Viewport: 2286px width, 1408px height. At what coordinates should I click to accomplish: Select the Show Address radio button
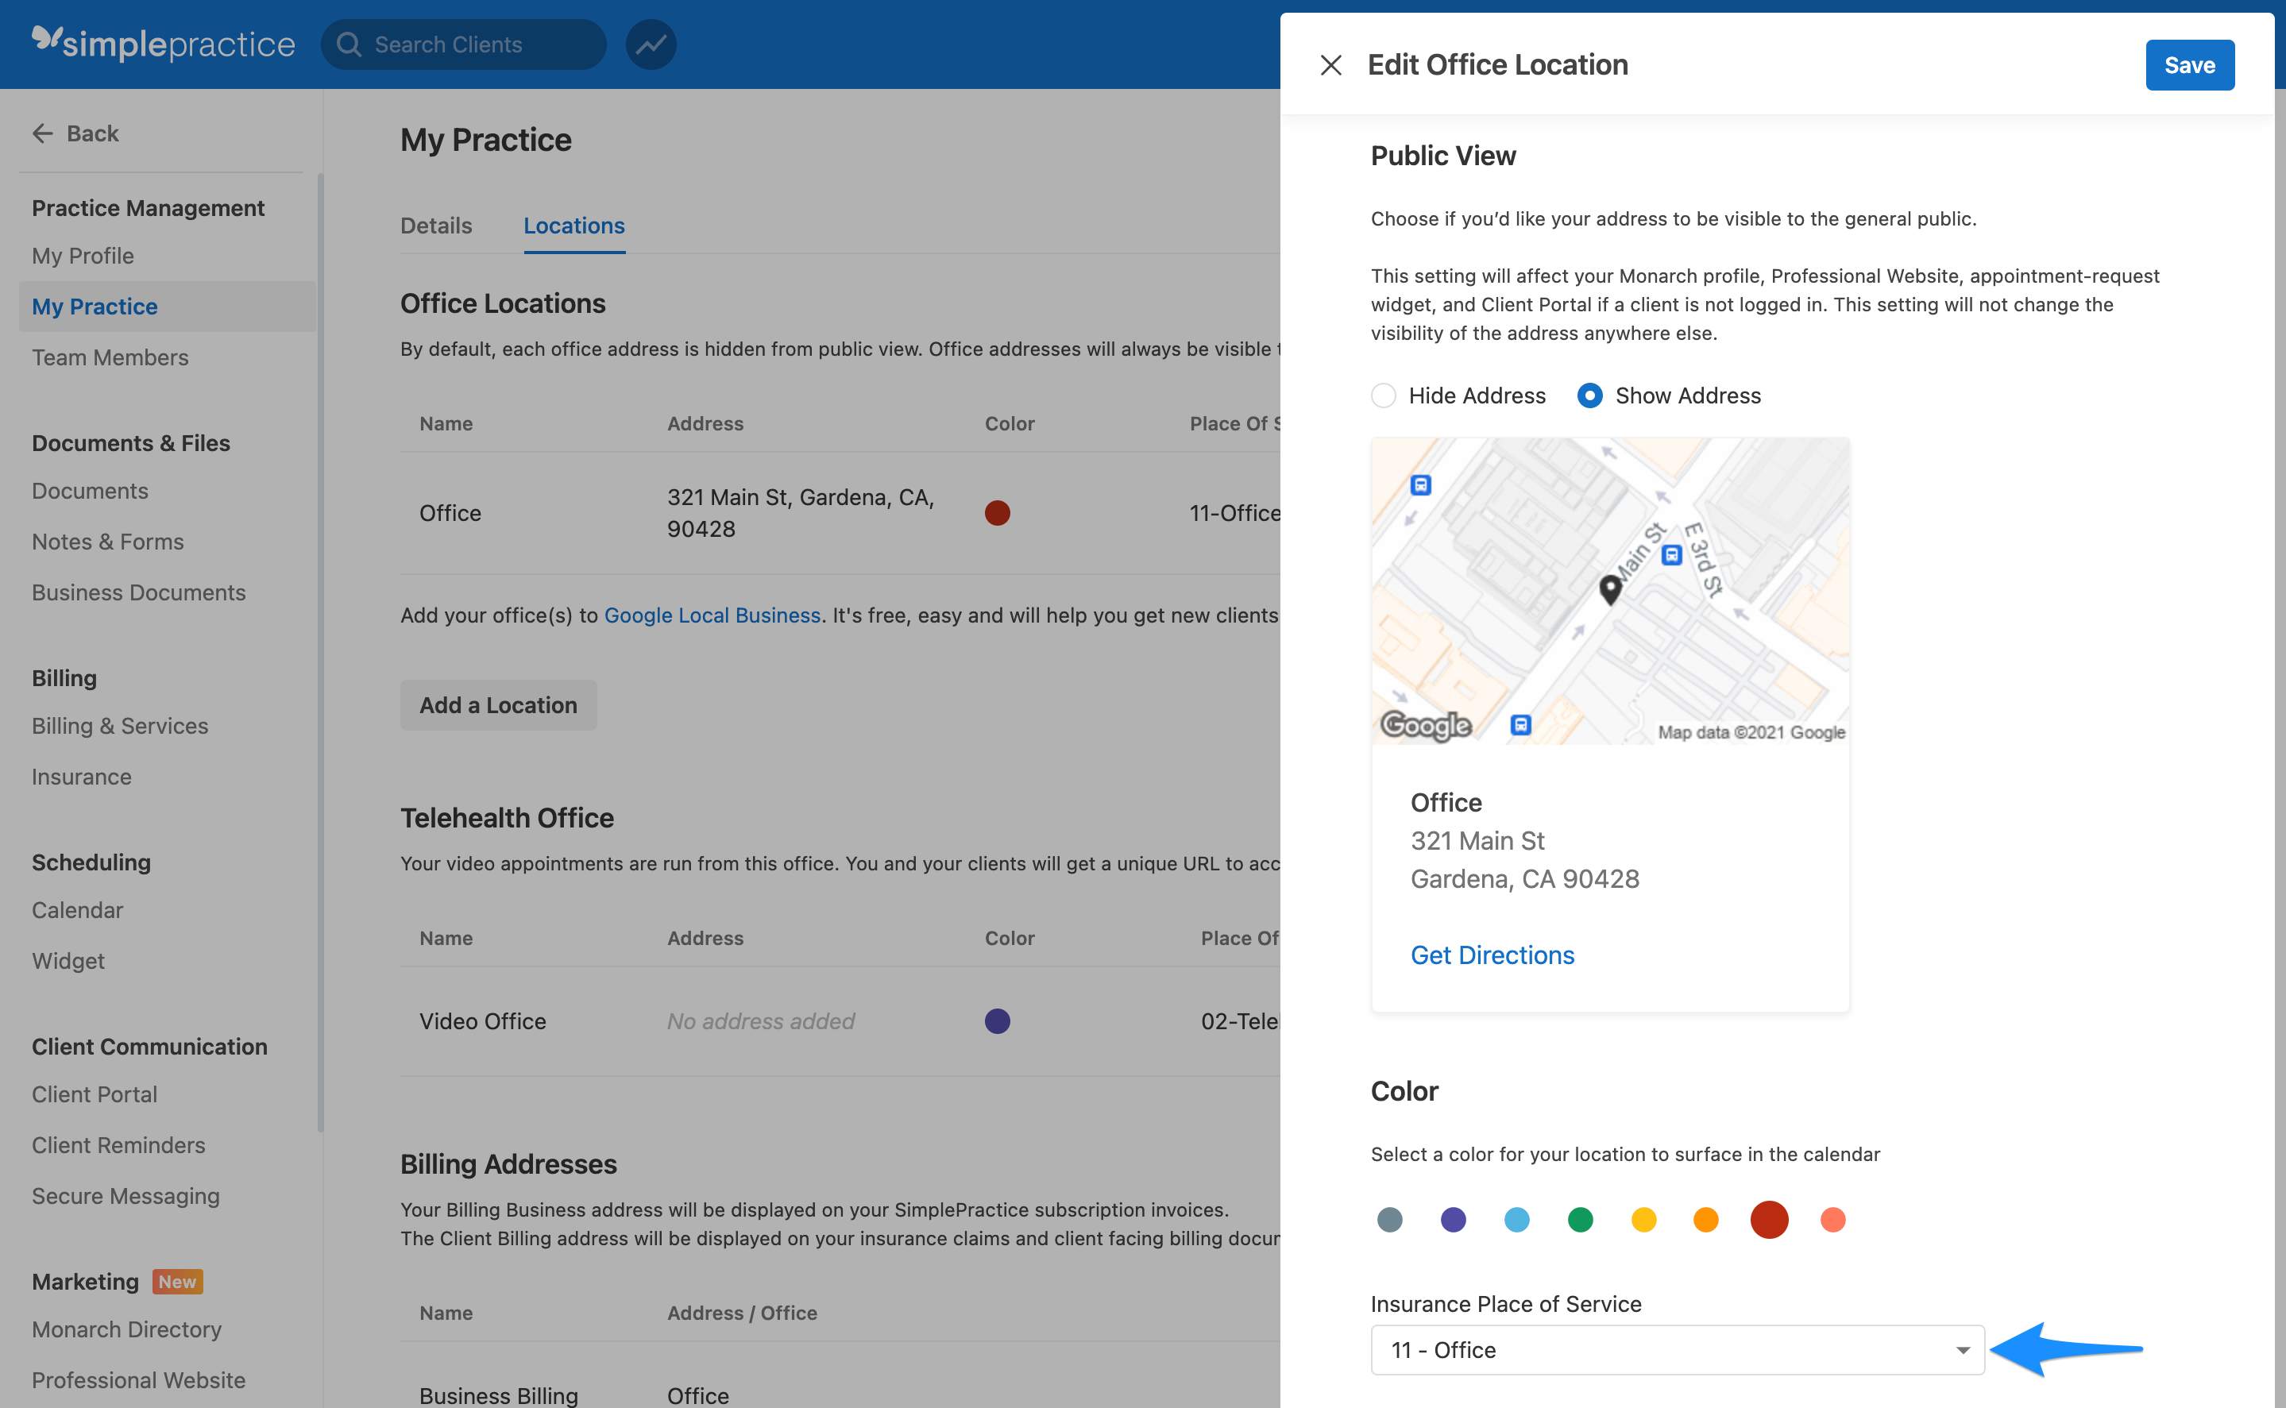[x=1589, y=395]
